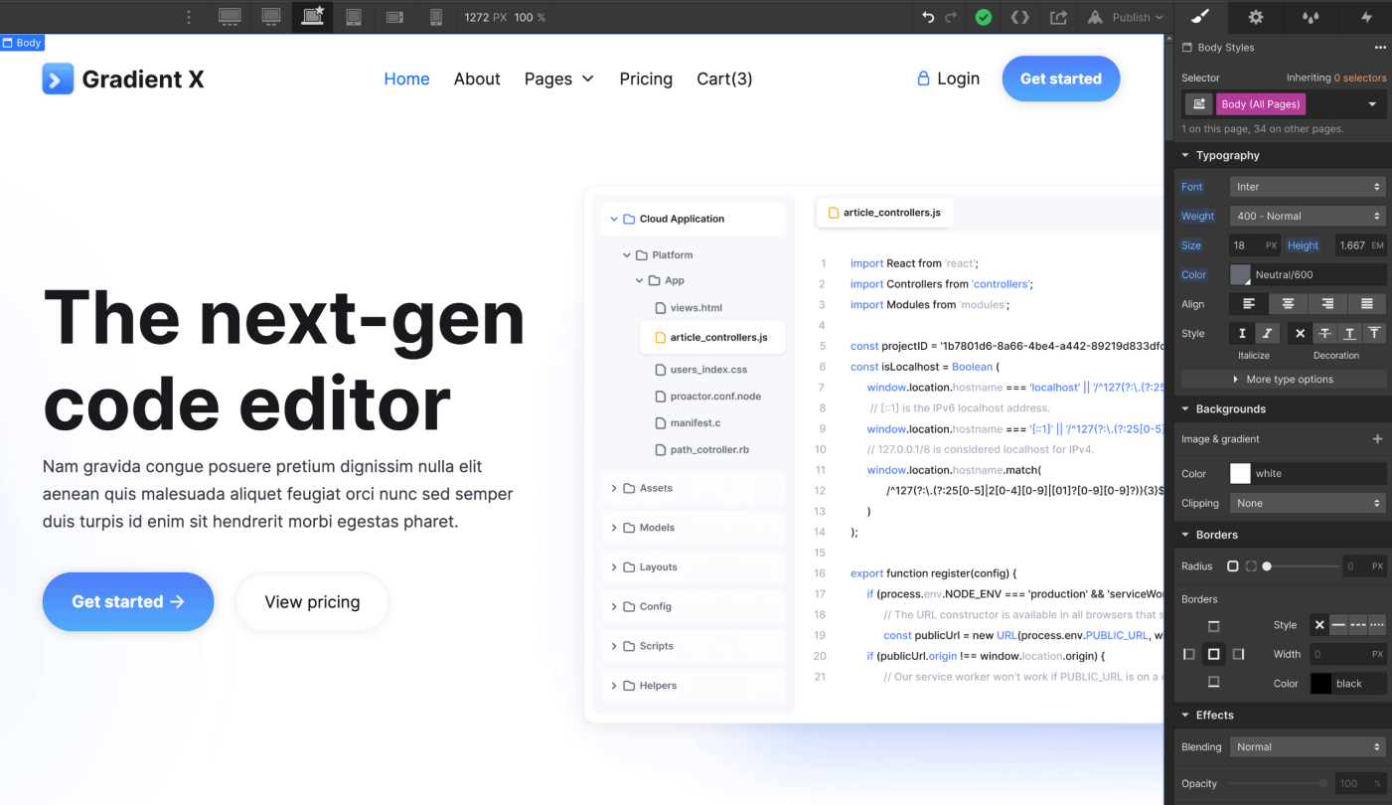Open the Neutral/600 text color swatch
This screenshot has width=1392, height=805.
coord(1241,274)
